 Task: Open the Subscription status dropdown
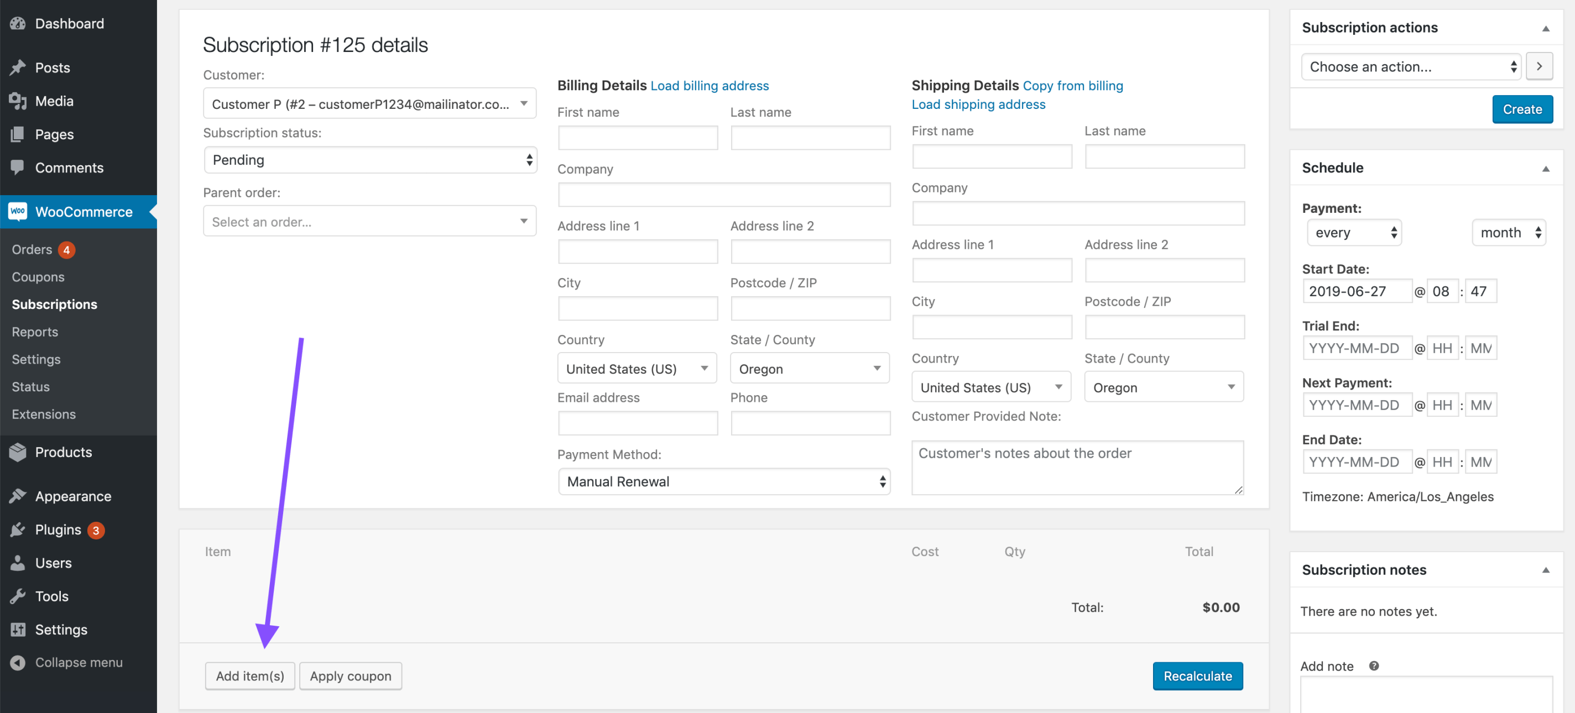point(369,160)
